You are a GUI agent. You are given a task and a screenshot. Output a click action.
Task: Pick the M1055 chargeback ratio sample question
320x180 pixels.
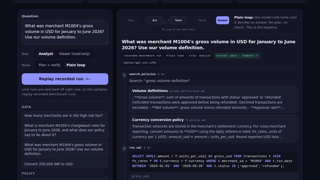coord(65,130)
